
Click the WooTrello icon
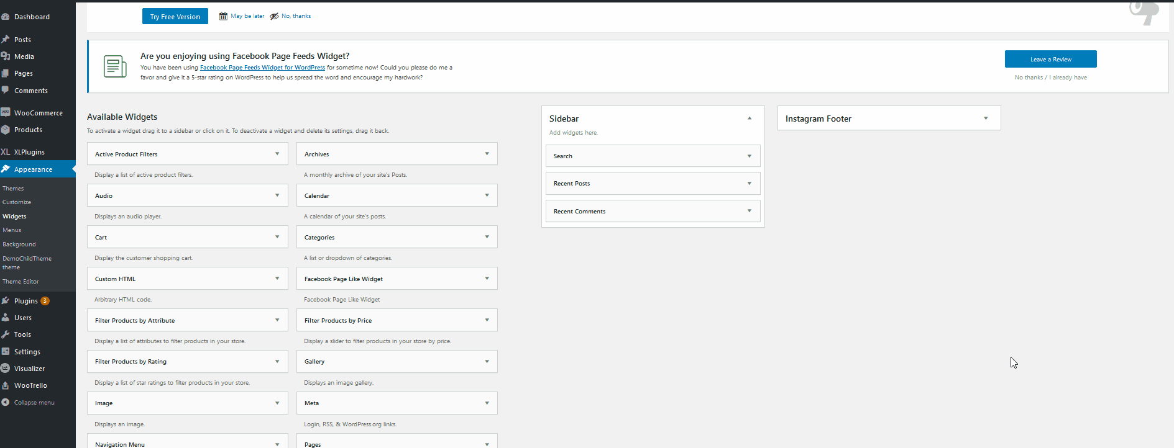(x=6, y=385)
